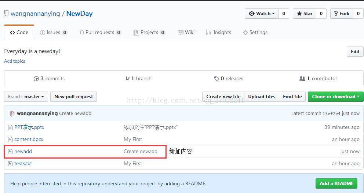View the 3 commits link
The height and width of the screenshot is (193, 364).
coord(49,78)
